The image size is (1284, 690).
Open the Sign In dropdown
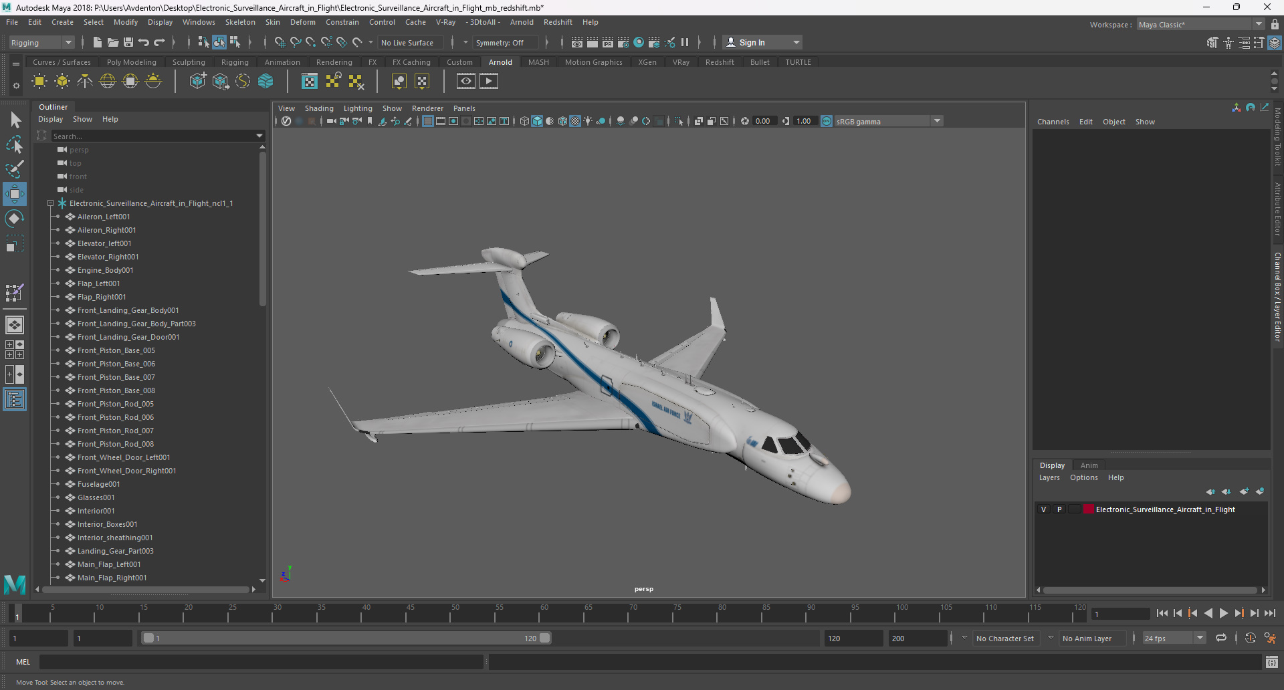coord(763,42)
